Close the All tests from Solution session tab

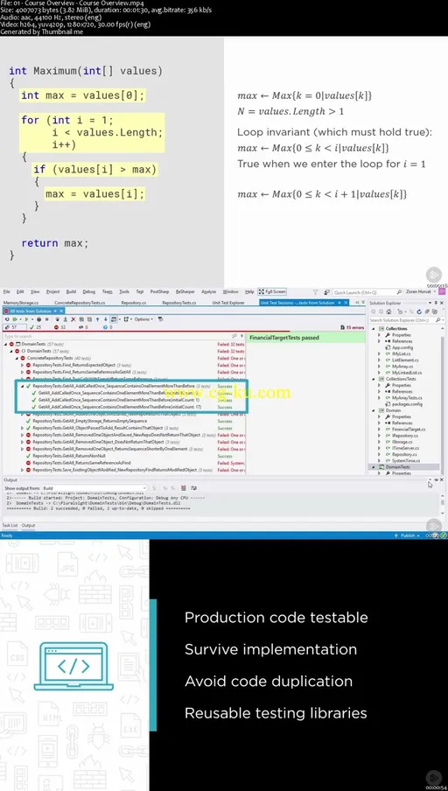[x=61, y=311]
